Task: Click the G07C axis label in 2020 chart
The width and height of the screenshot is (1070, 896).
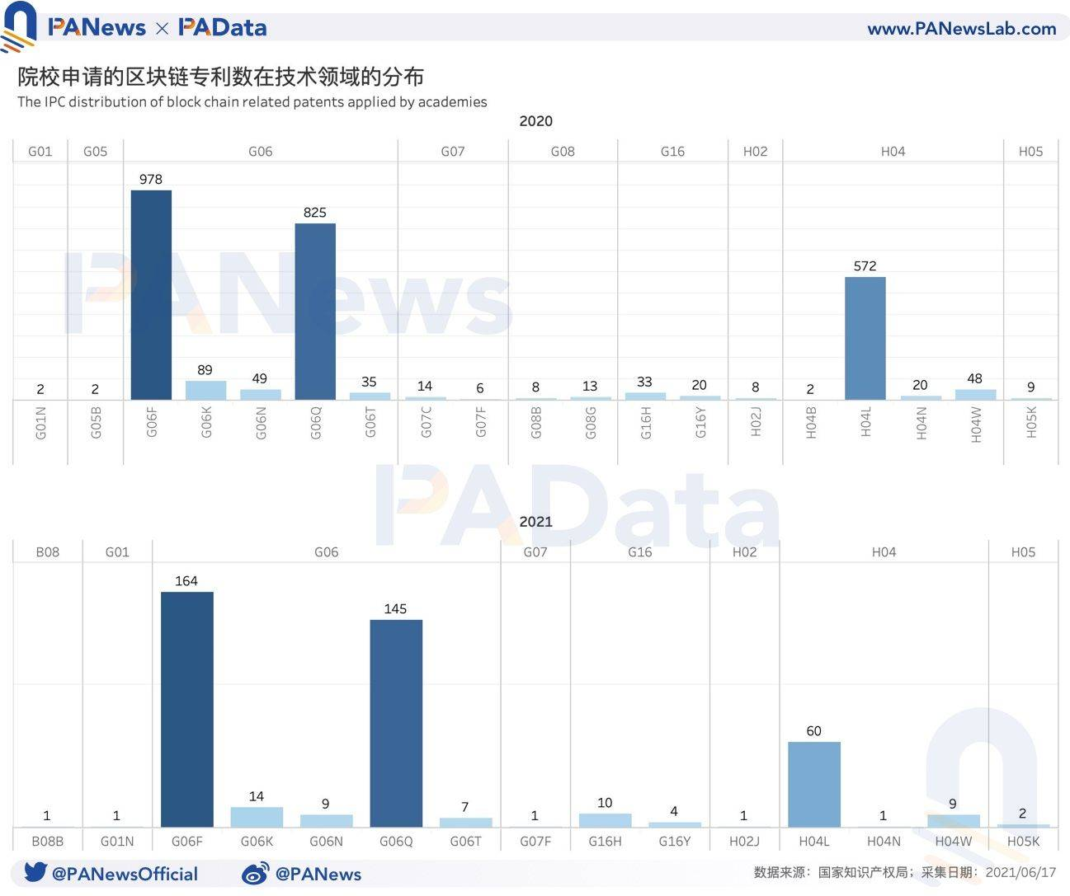Action: click(426, 422)
